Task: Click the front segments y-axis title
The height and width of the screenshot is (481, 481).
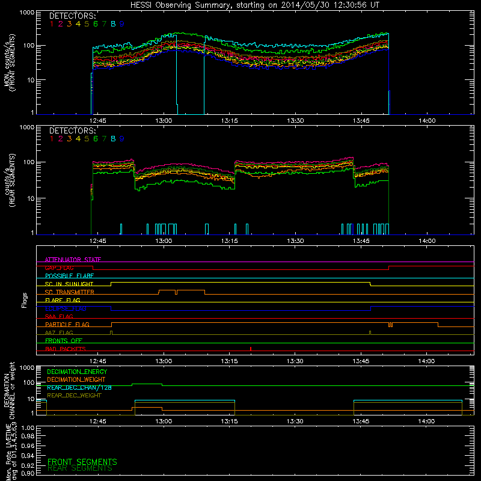Action: tap(9, 63)
